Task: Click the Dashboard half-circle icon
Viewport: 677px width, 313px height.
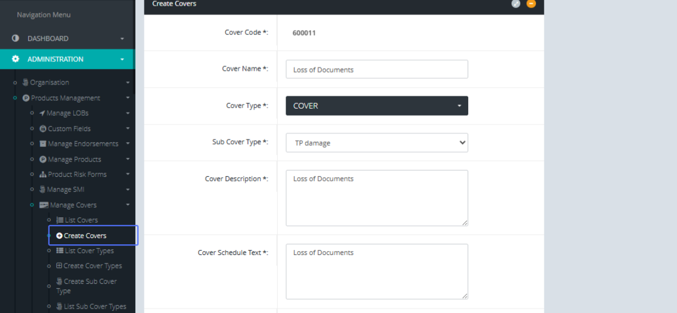Action: (x=16, y=38)
